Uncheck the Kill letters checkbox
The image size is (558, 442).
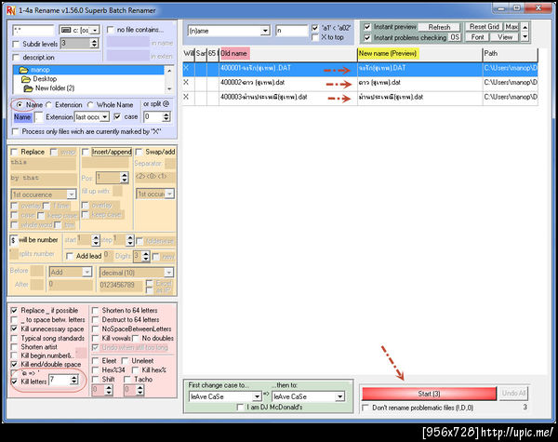pos(14,382)
